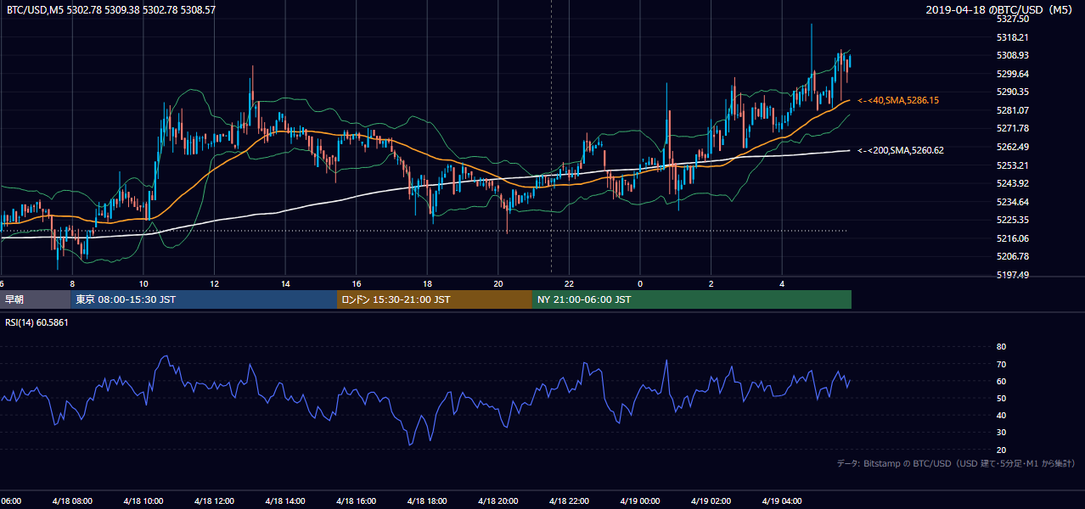Click the 4/18 20:00 time label
Viewport: 1085px width, 509px height.
click(498, 501)
